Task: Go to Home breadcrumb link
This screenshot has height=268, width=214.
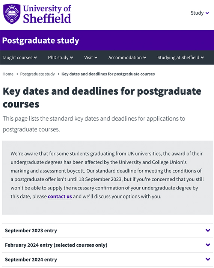Action: tap(8, 74)
